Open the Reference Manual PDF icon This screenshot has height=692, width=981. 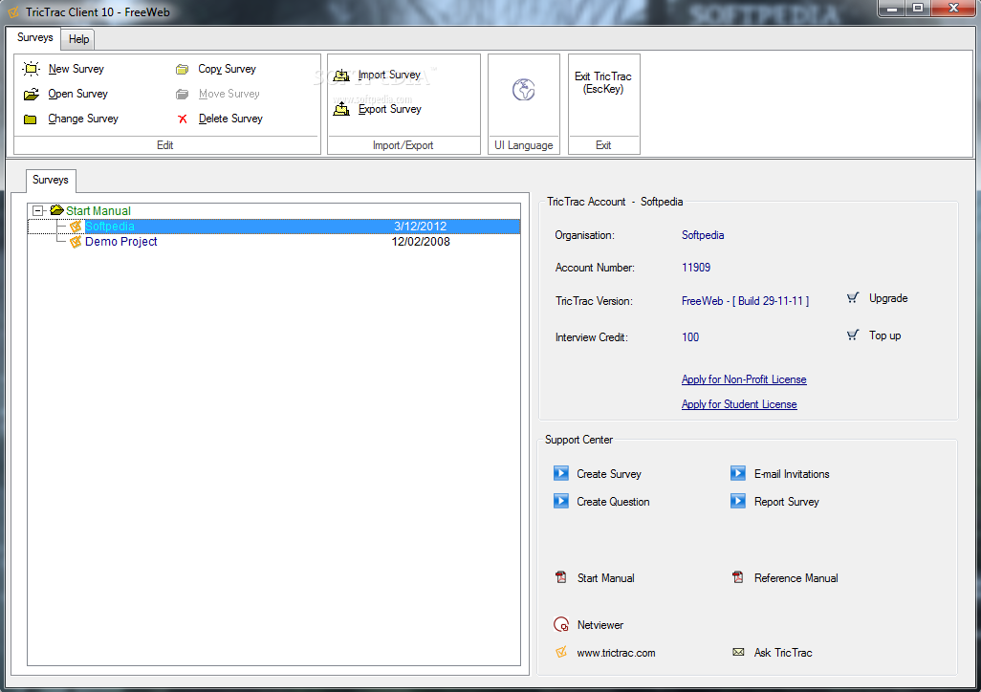coord(738,577)
